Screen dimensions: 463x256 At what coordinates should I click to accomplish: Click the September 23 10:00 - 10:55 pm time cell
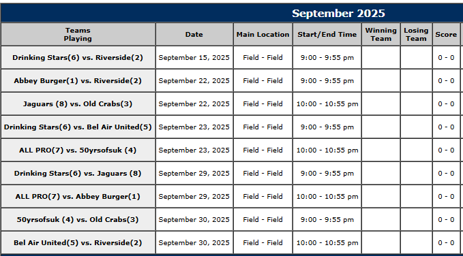point(327,150)
